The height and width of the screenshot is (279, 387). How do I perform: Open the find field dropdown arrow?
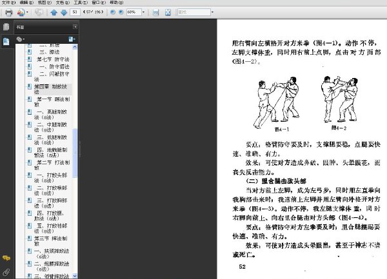pos(212,12)
